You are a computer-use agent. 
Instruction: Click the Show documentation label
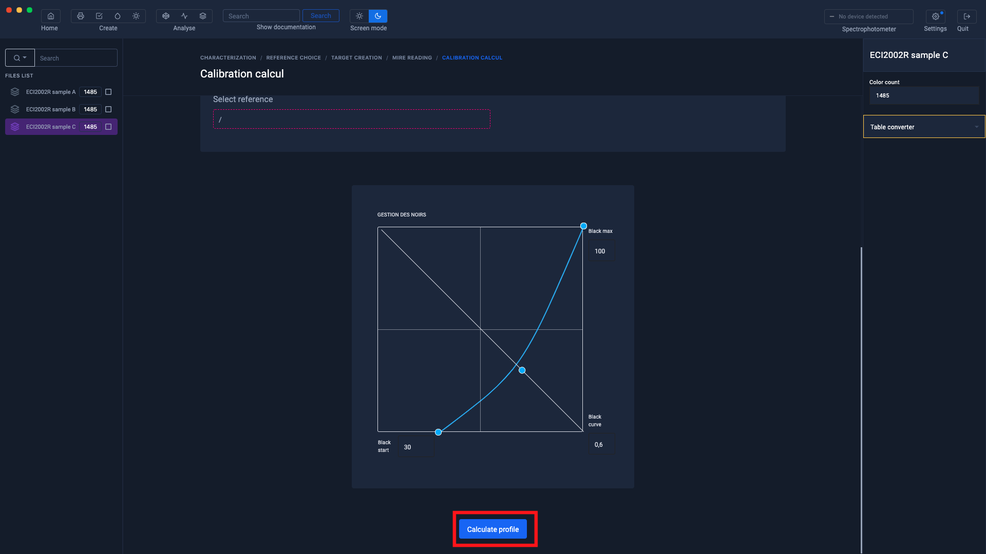286,27
